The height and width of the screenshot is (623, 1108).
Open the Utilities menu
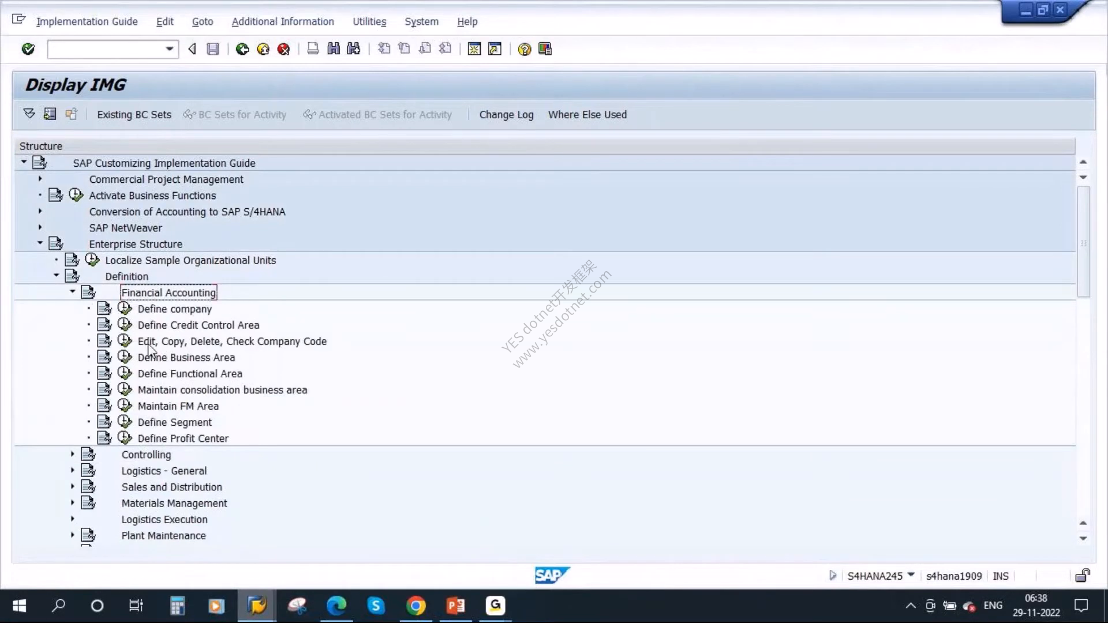click(369, 21)
